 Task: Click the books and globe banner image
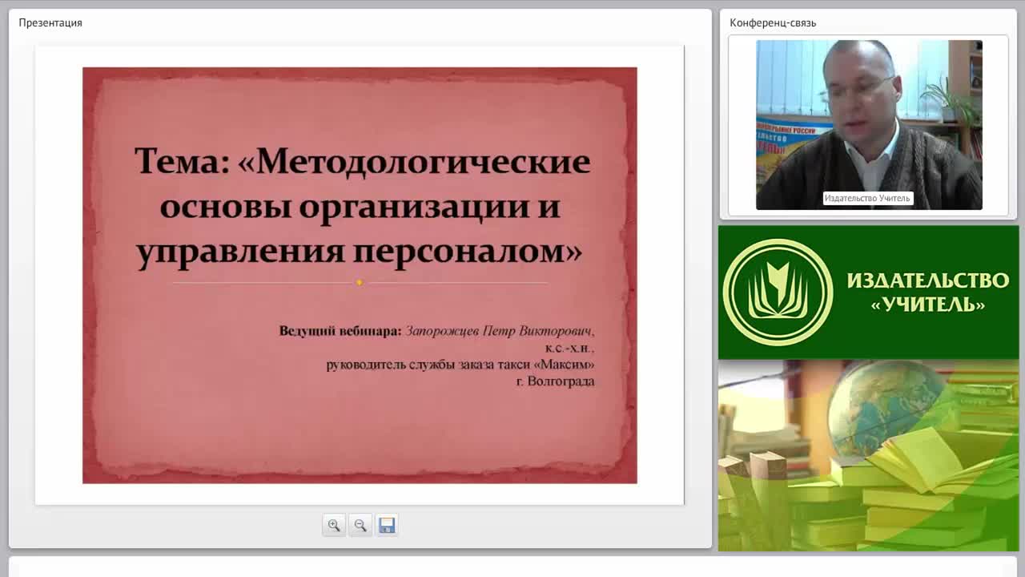(x=869, y=456)
